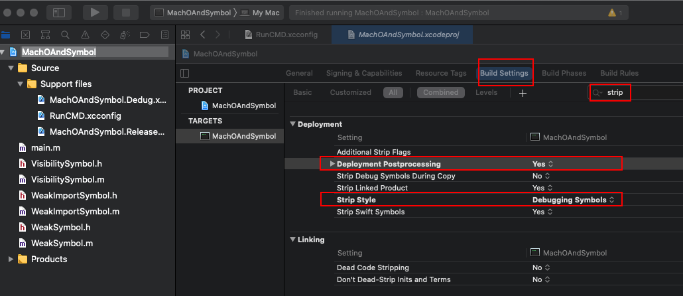Hide the project and targets list panel icon
The height and width of the screenshot is (296, 683).
185,73
